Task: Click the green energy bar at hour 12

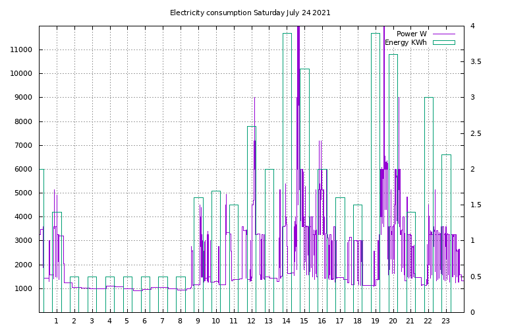Action: point(252,220)
